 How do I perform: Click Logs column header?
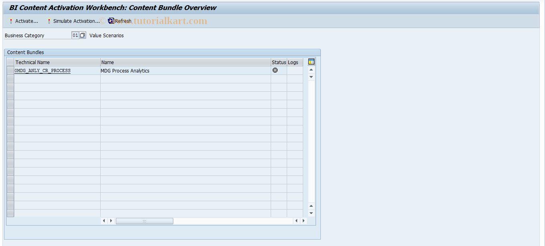pyautogui.click(x=295, y=62)
